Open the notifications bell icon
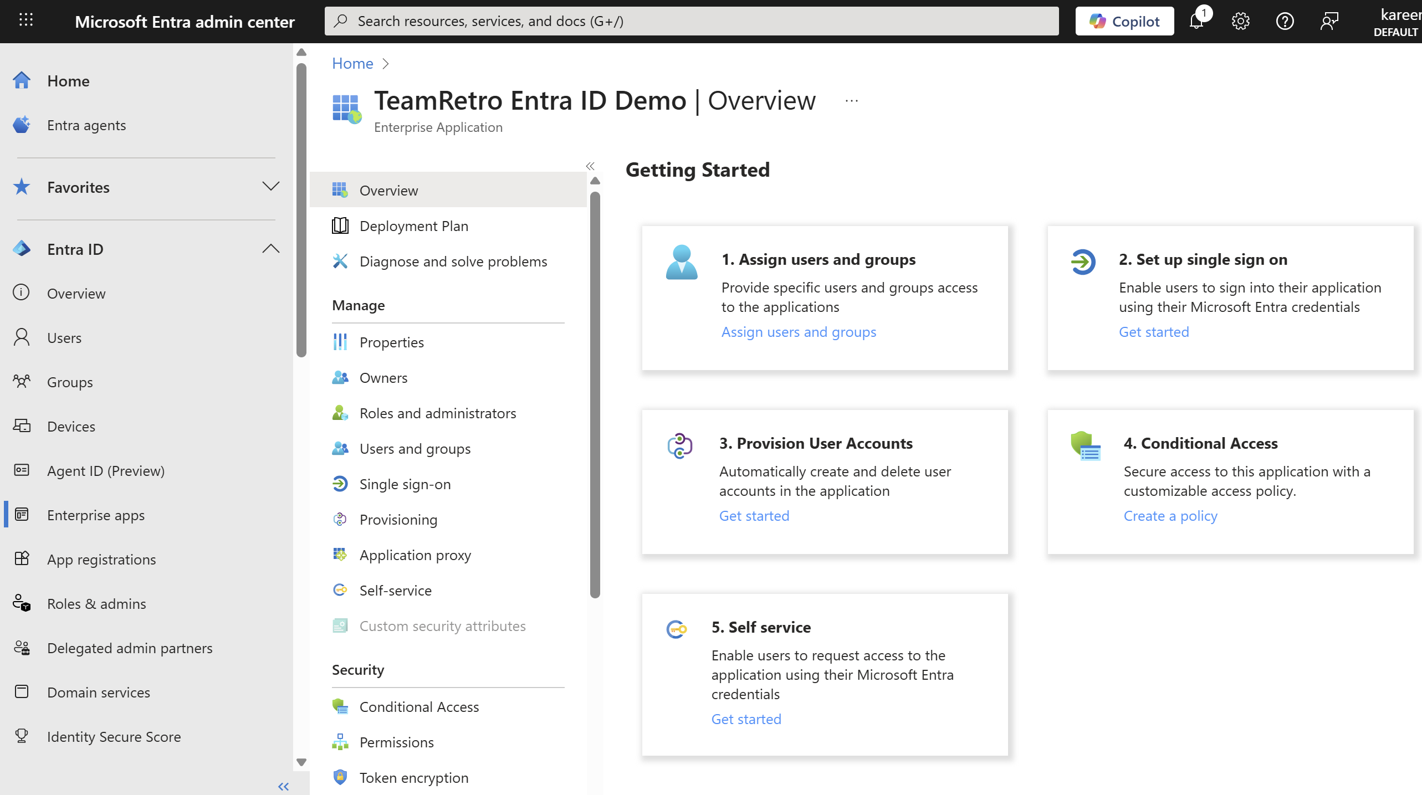Viewport: 1422px width, 795px height. [x=1196, y=22]
